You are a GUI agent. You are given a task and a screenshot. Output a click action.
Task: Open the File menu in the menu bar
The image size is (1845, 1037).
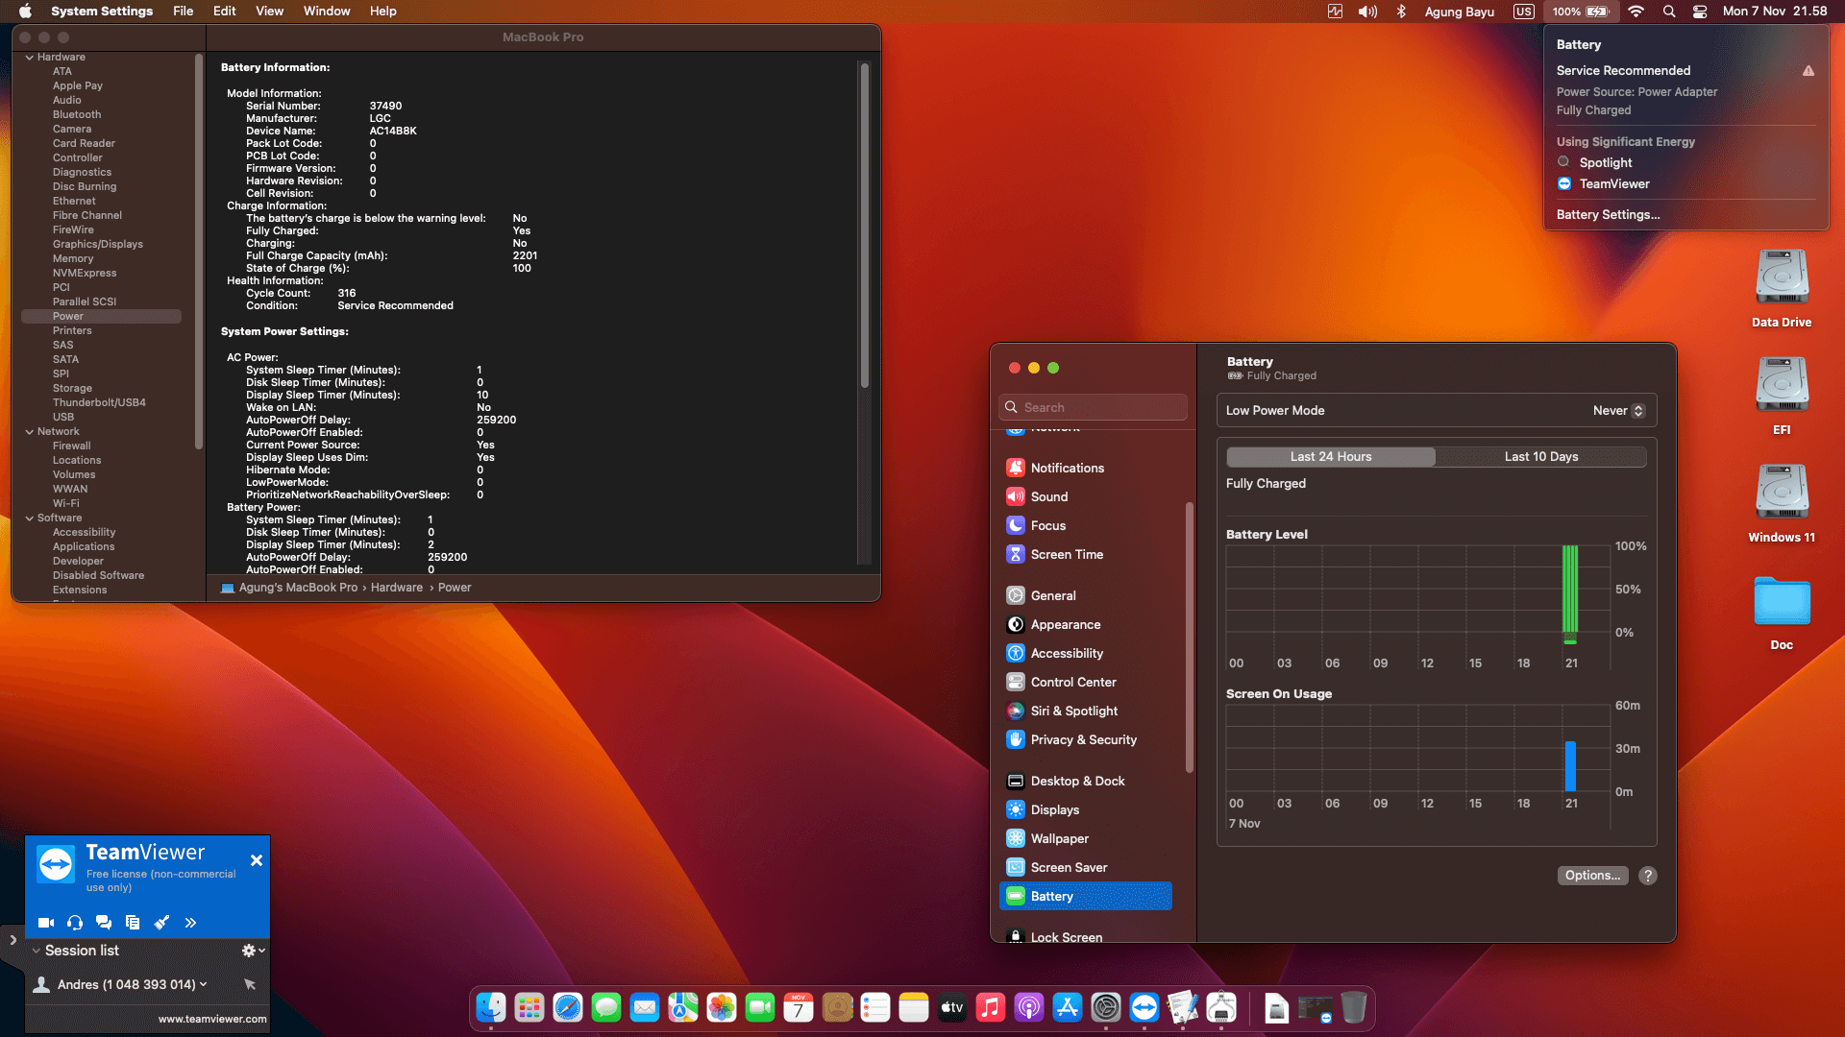pyautogui.click(x=183, y=12)
